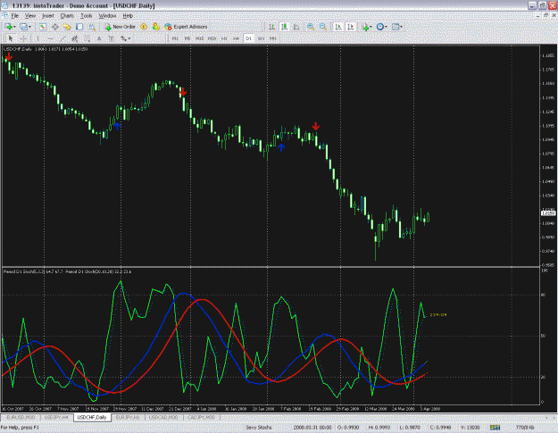Click the current price label on price axis

coord(547,213)
